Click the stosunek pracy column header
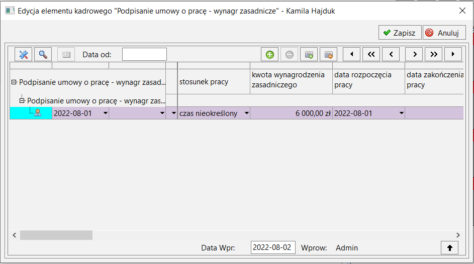 pyautogui.click(x=214, y=82)
